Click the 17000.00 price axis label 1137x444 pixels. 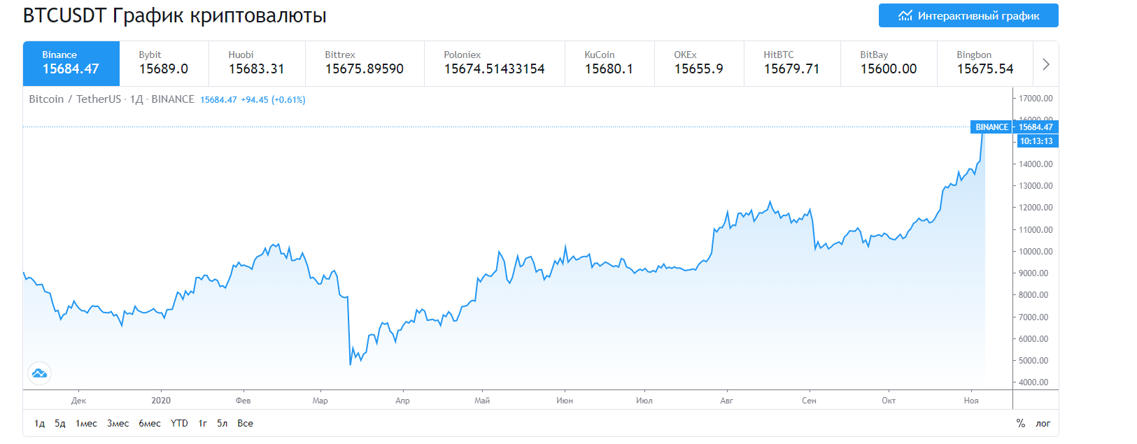pyautogui.click(x=1036, y=99)
